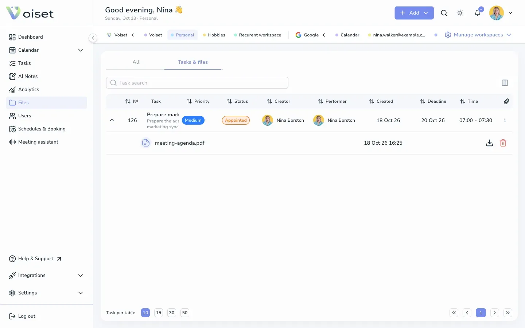Expand the Calendar sidebar submenu
The height and width of the screenshot is (328, 525).
click(81, 50)
